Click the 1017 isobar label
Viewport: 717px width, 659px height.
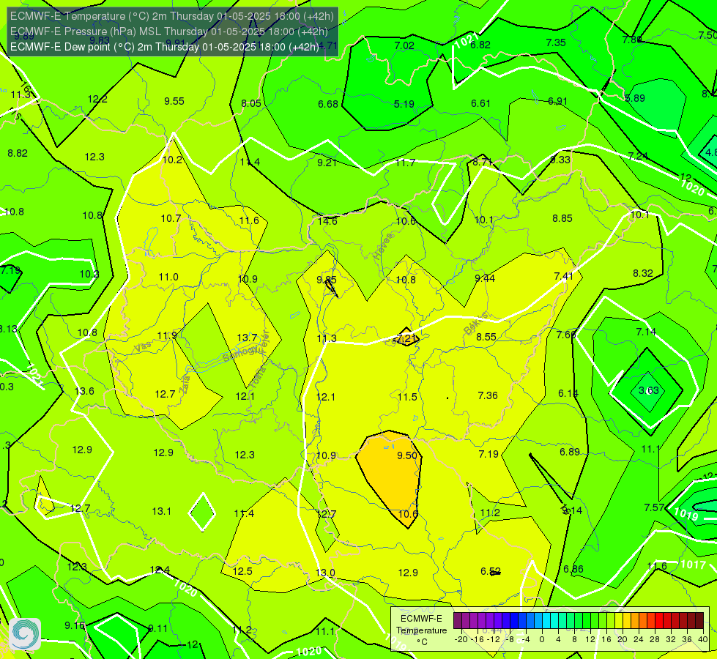pyautogui.click(x=694, y=565)
